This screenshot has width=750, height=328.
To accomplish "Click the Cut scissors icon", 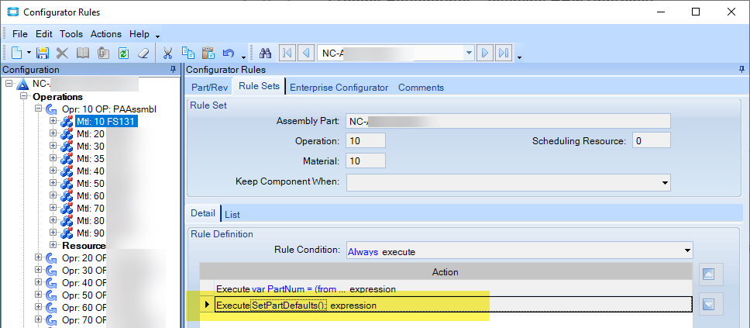I will [167, 53].
